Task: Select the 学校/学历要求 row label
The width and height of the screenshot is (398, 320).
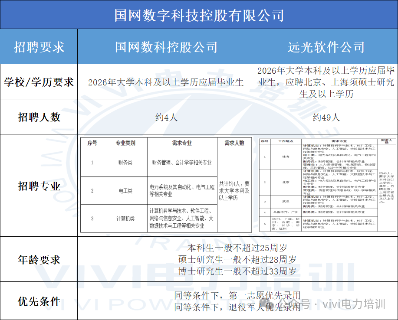Action: pos(39,82)
